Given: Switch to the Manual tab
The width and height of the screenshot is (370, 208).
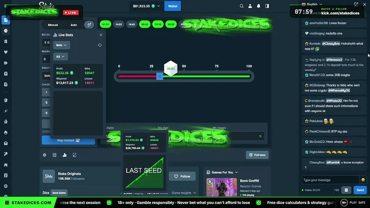Looking at the screenshot, I should pyautogui.click(x=53, y=25).
